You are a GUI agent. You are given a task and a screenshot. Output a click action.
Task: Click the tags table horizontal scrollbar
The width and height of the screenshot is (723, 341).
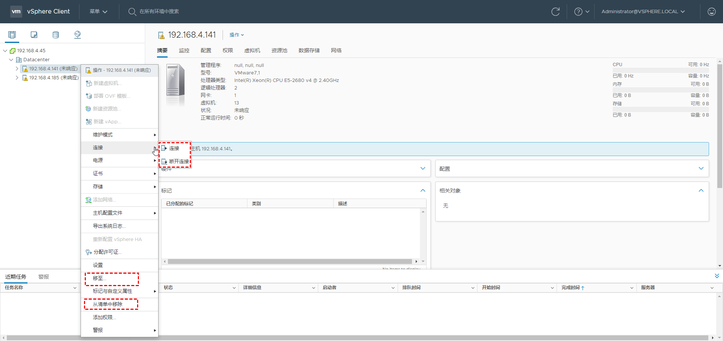point(290,262)
